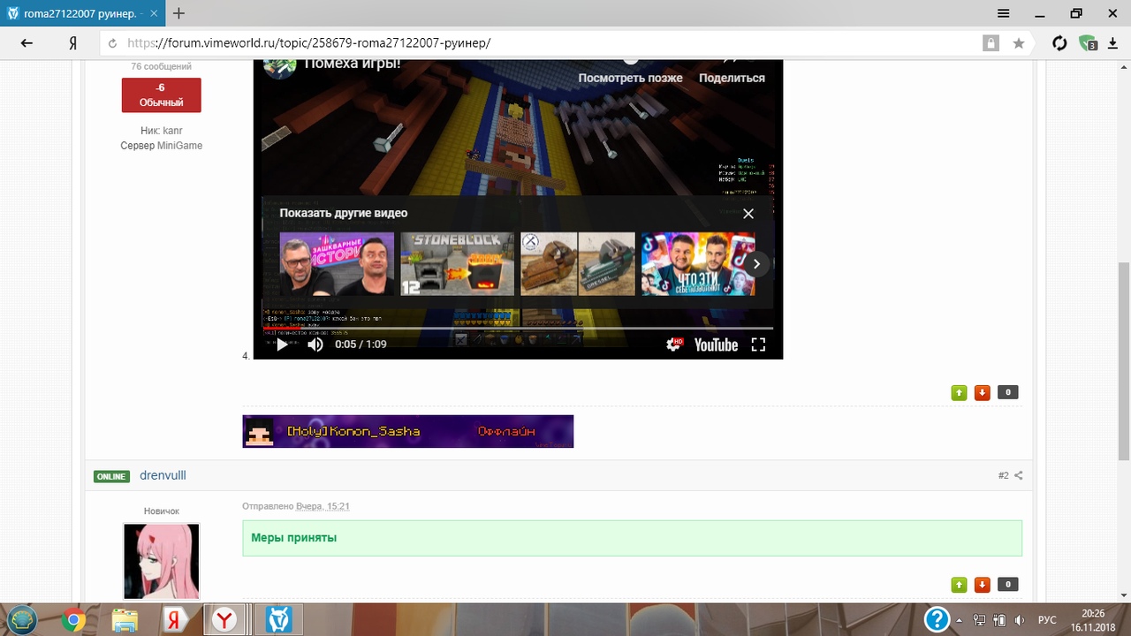Downvote drenvulll's post with red arrow
The image size is (1131, 636).
(x=982, y=585)
